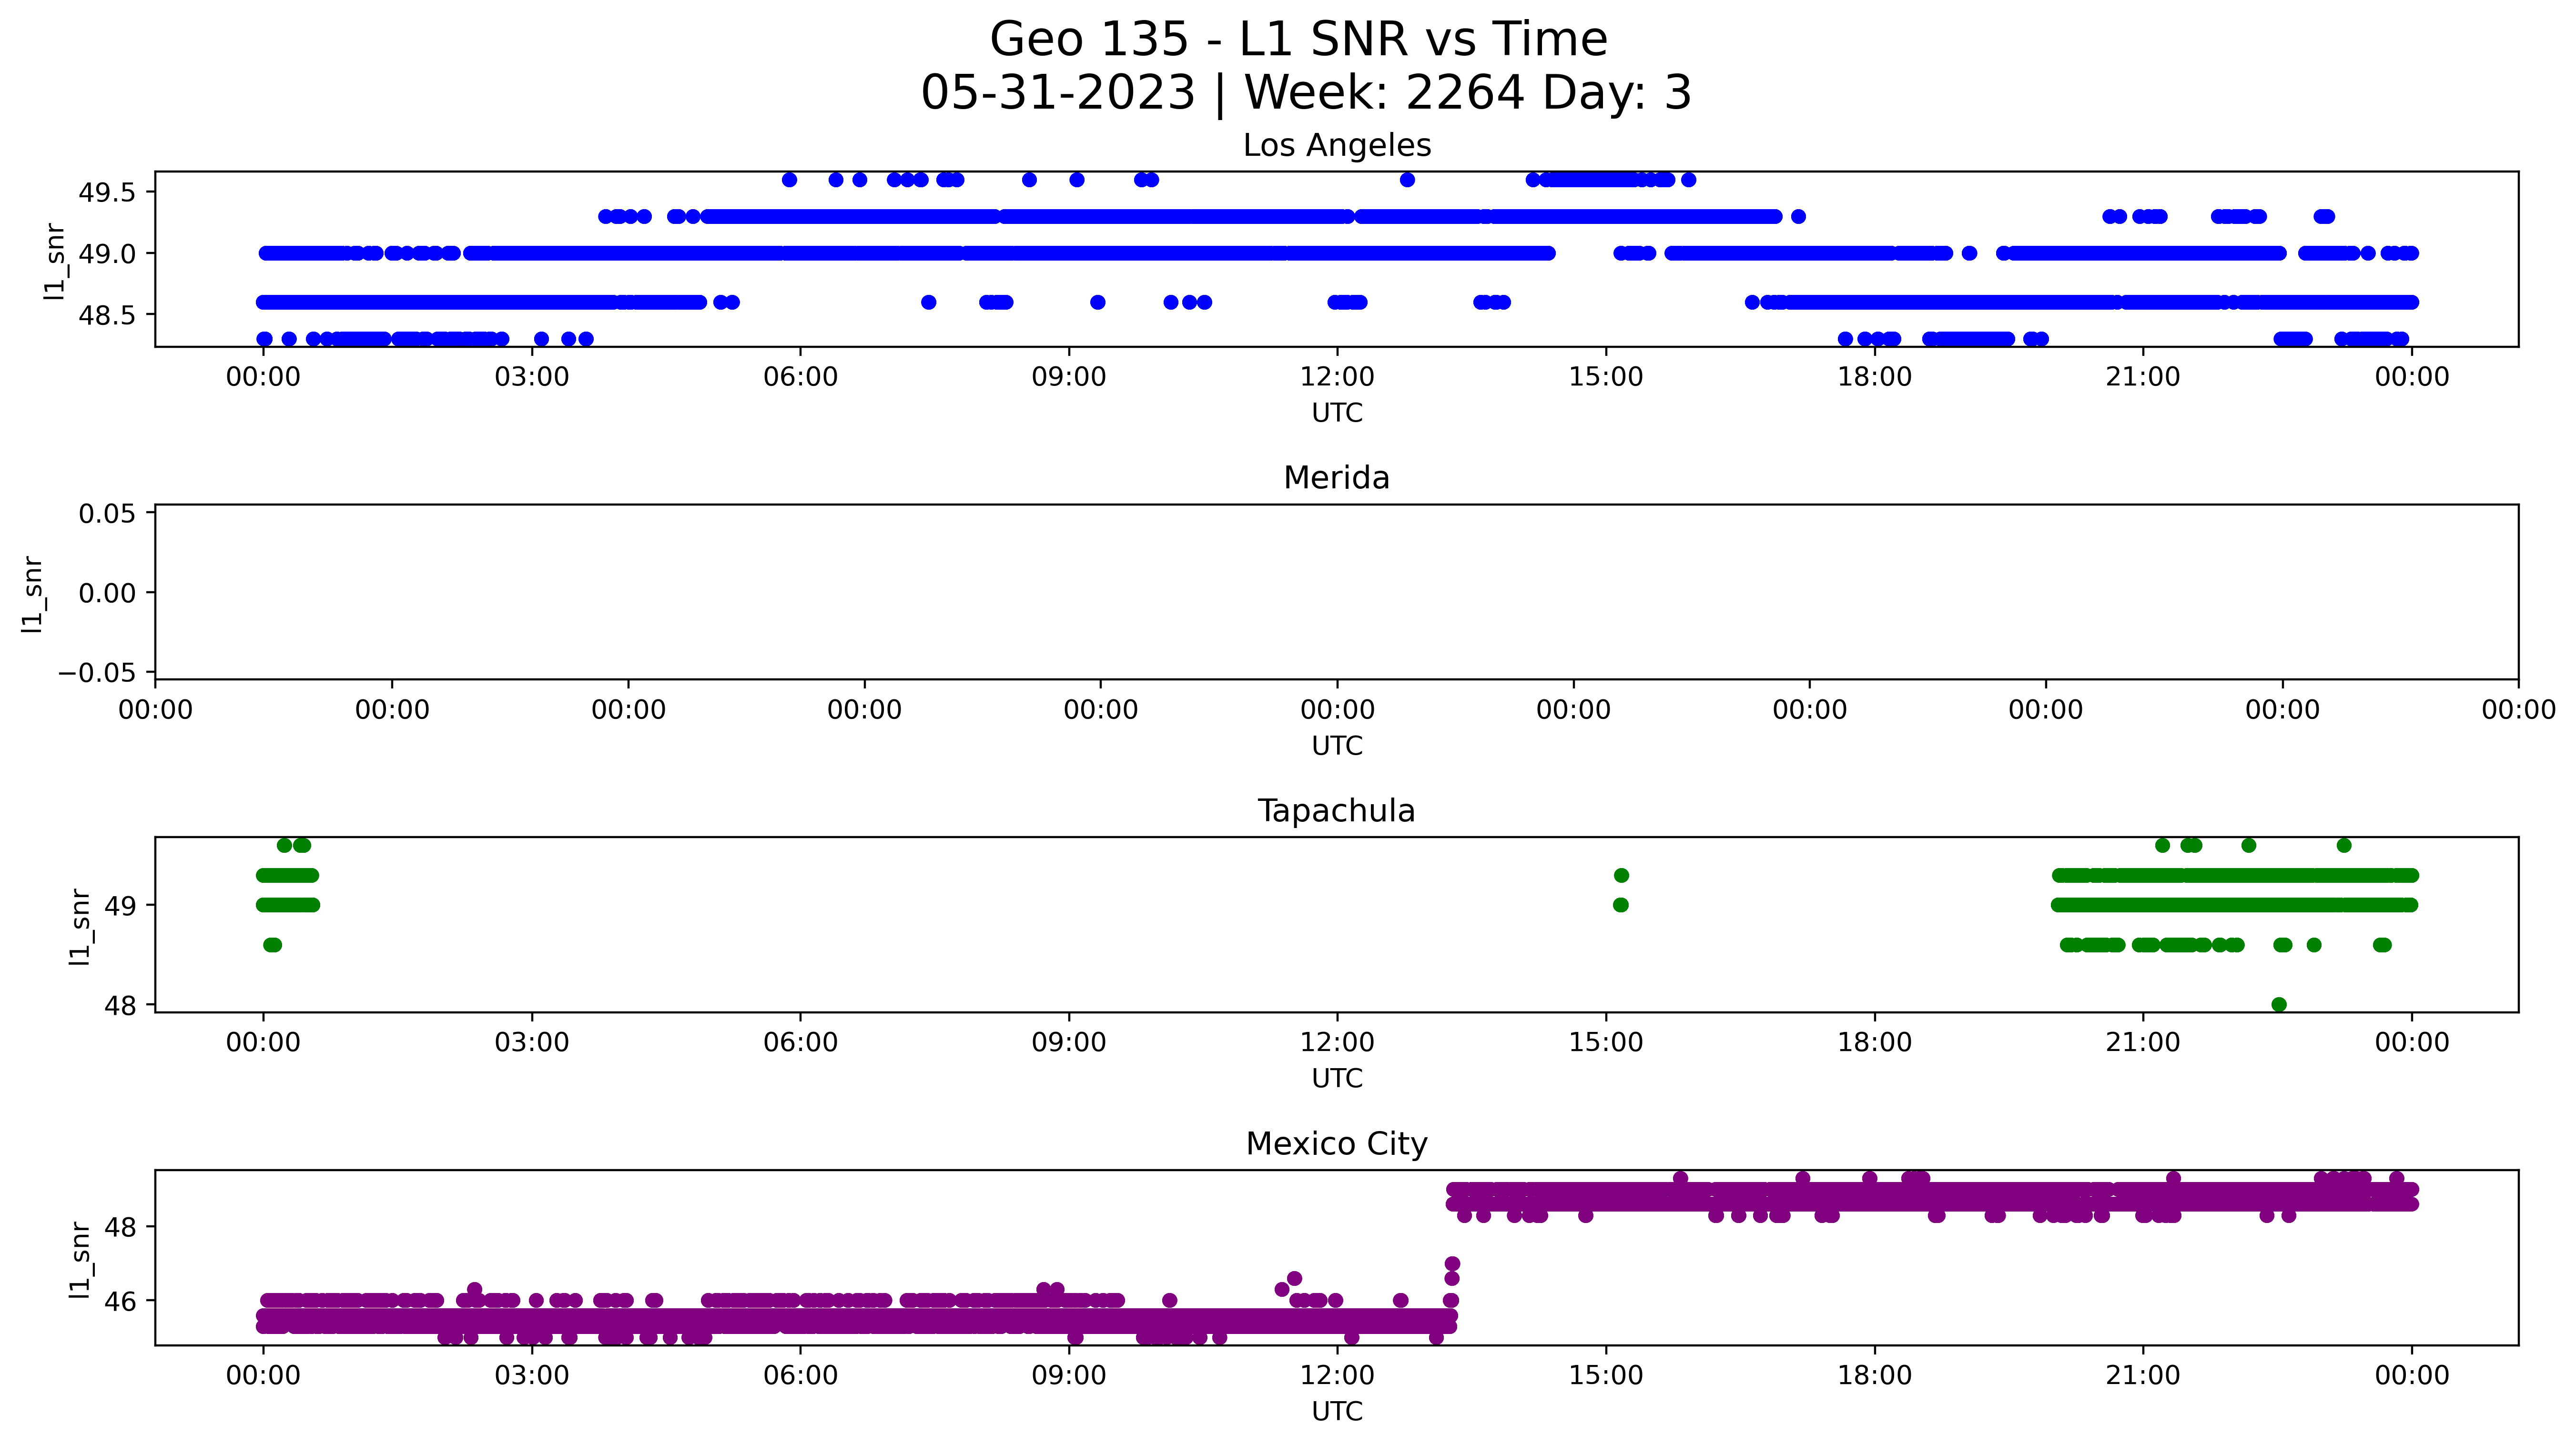This screenshot has height=1445, width=2576.
Task: Click the UTC label under the Los Angeles plot
Action: click(x=1337, y=413)
